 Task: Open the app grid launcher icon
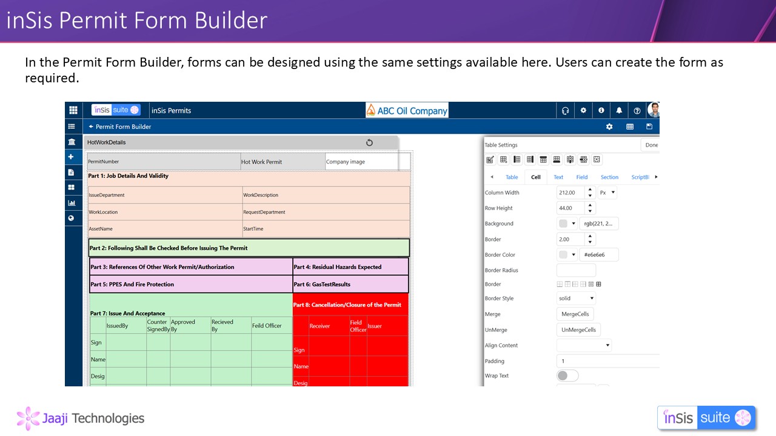[73, 110]
